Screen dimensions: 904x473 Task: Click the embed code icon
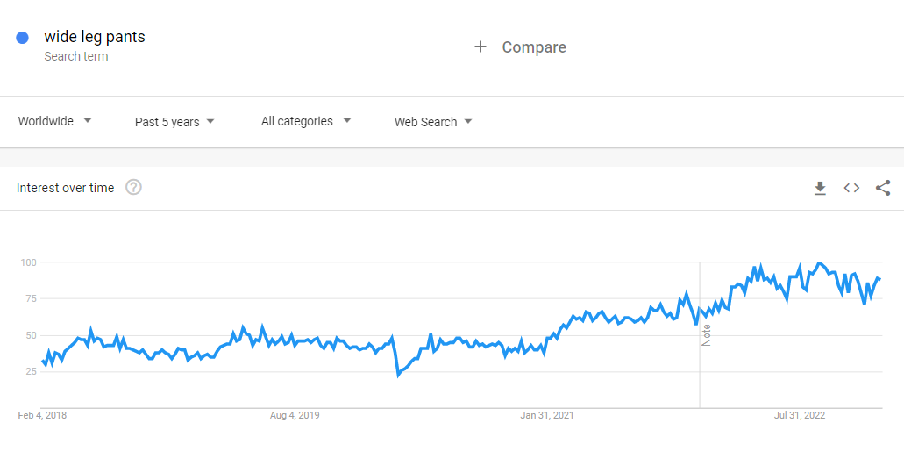[x=851, y=188]
